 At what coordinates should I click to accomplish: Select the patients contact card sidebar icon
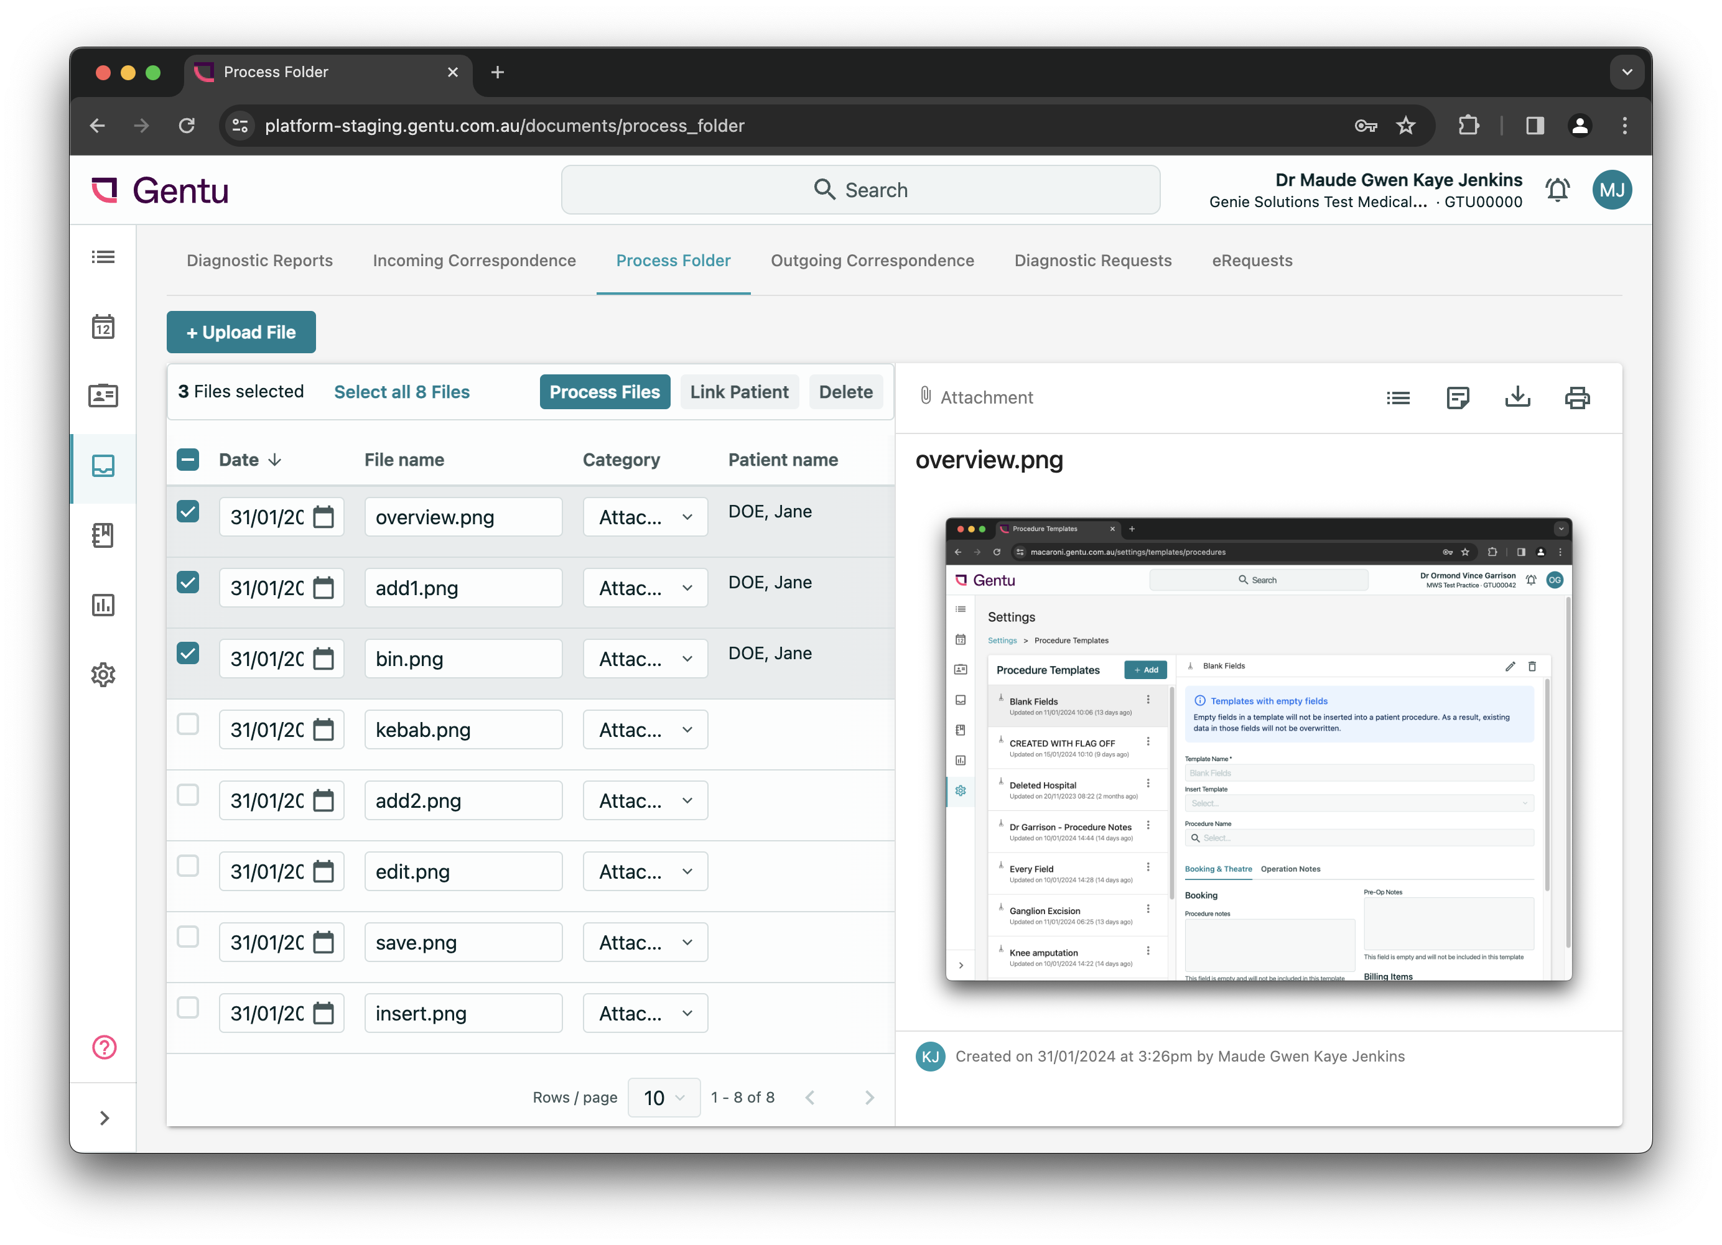[x=103, y=395]
